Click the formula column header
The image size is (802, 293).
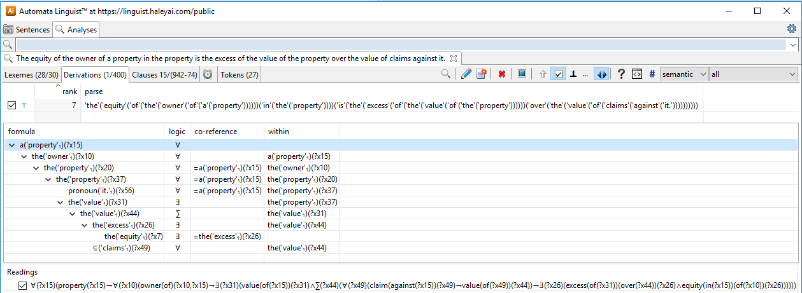[21, 132]
